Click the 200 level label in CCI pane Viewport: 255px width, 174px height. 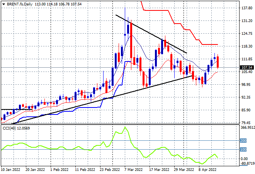(243, 140)
